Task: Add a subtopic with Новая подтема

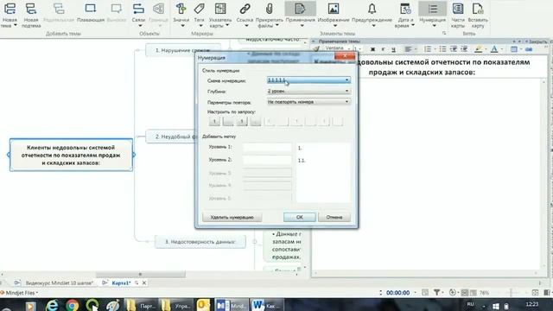Action: 31,9
